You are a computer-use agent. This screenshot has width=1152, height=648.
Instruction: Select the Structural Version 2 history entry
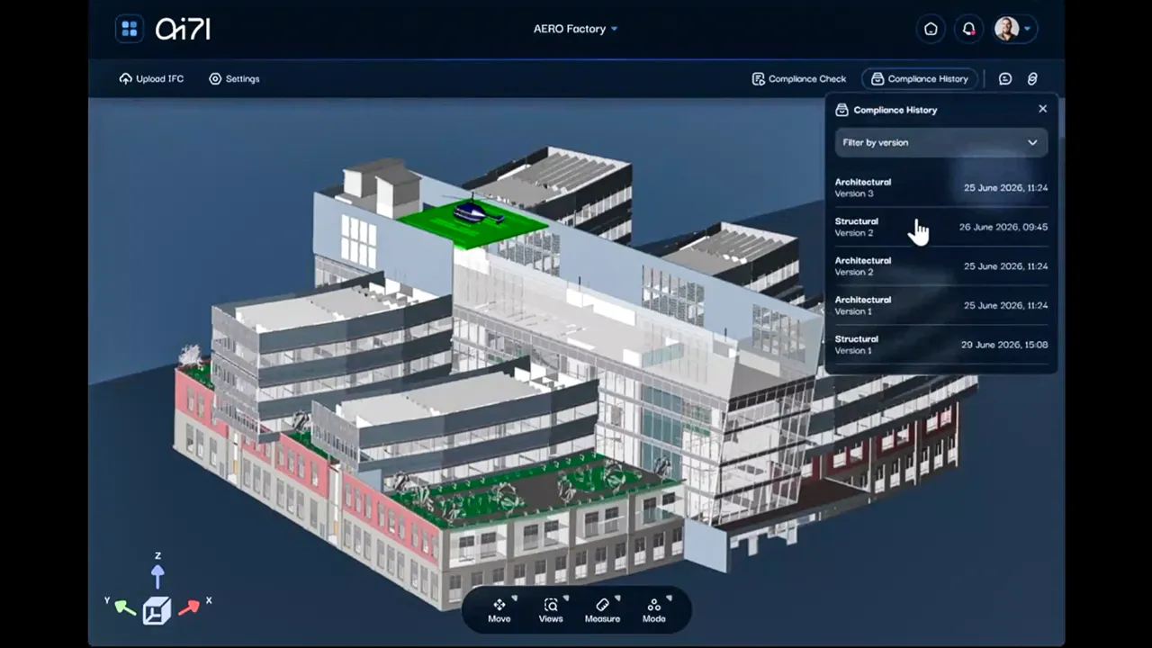coord(940,227)
